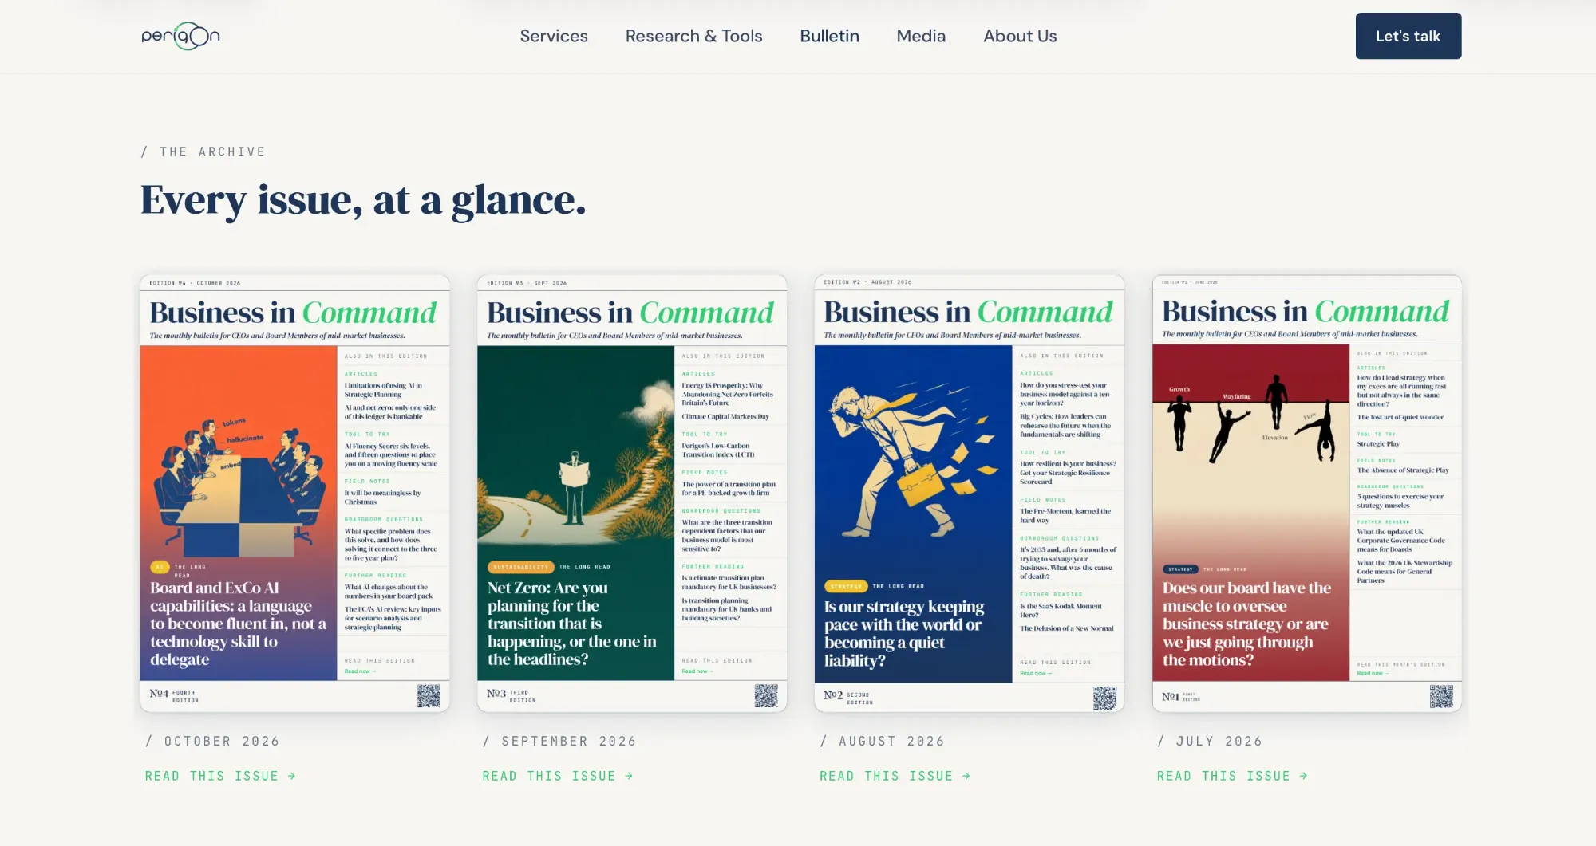Click the arrow next to August's Read This Issue
Image resolution: width=1596 pixels, height=846 pixels.
pos(966,776)
